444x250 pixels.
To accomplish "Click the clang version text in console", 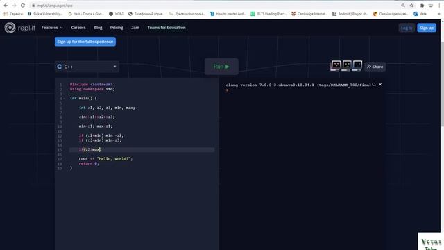I will click(x=298, y=85).
